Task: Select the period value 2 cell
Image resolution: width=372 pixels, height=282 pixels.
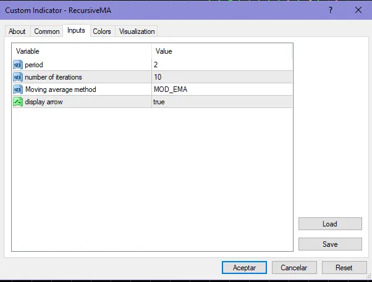Action: tap(222, 65)
